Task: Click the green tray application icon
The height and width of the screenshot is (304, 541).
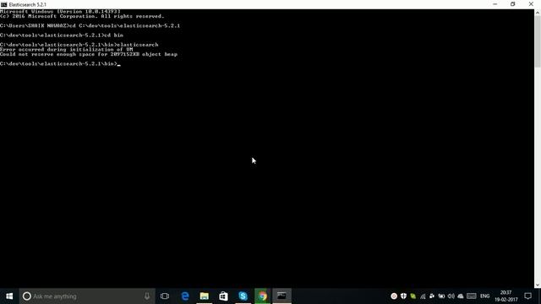Action: [x=413, y=296]
